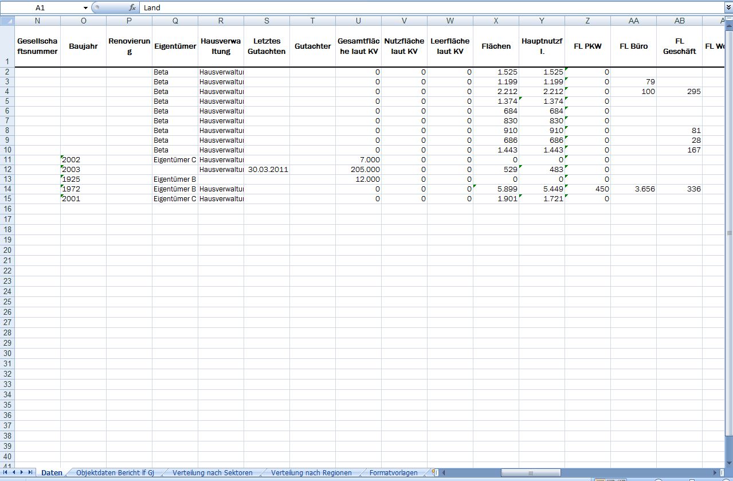This screenshot has height=481, width=733.
Task: Click the Gesamtfläche laut KV header cell
Action: [x=359, y=46]
